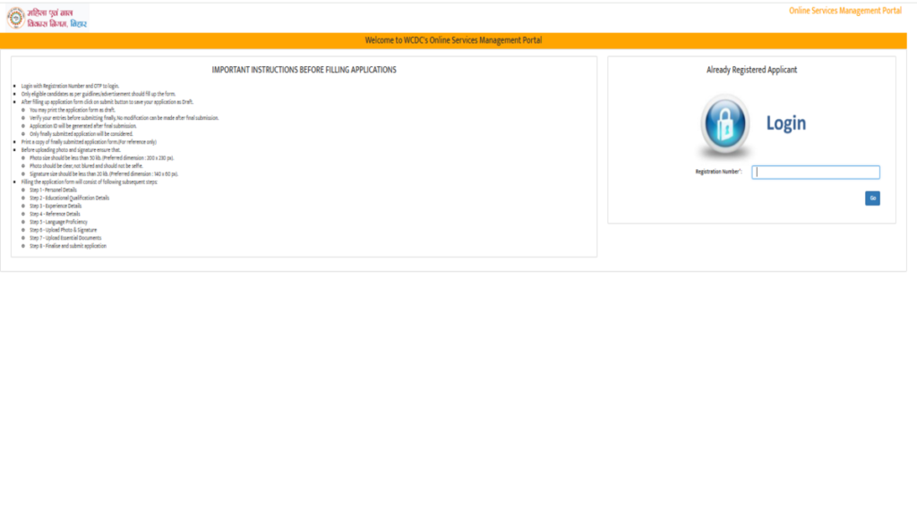
Task: Click 'After filling up application form' instruction
Action: click(107, 102)
